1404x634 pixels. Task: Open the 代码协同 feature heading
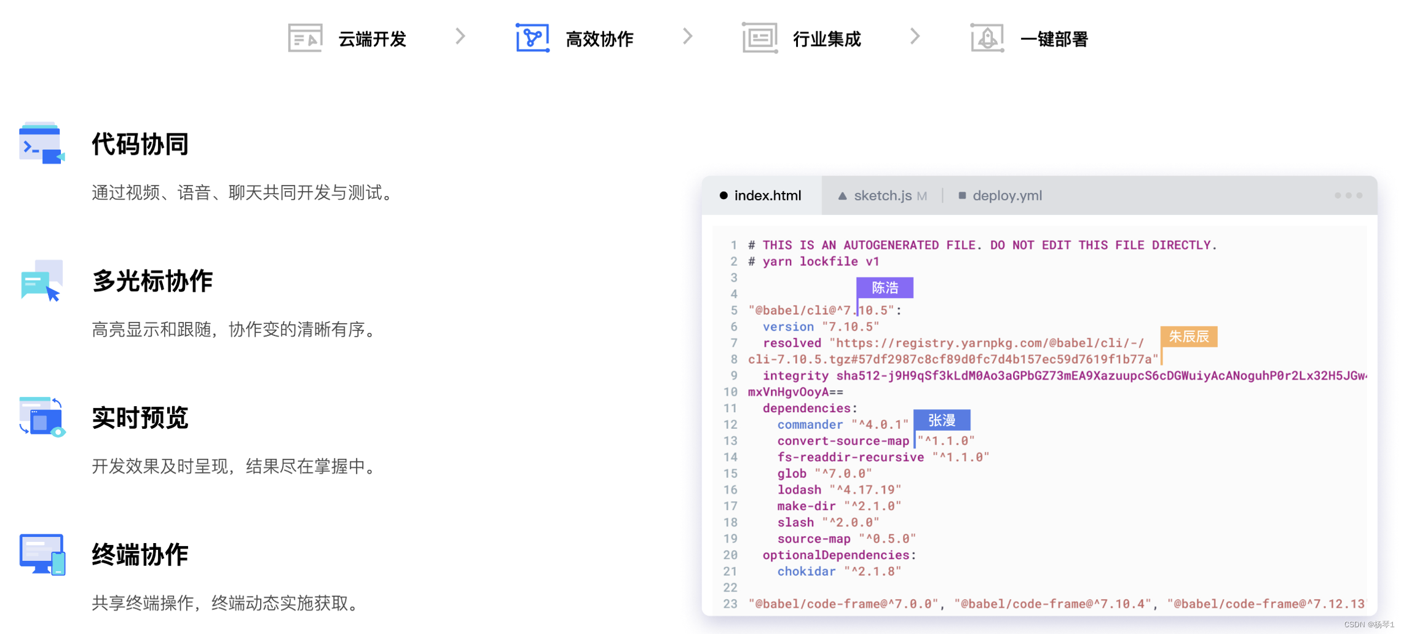(x=140, y=144)
